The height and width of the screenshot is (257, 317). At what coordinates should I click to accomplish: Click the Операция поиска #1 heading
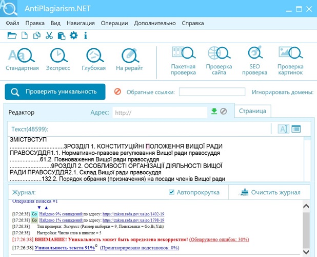coord(35,201)
